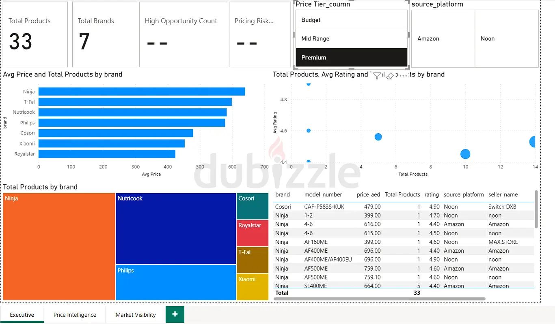Click the Ninja bar in Avg Price chart
This screenshot has height=324, width=555.
tap(142, 92)
